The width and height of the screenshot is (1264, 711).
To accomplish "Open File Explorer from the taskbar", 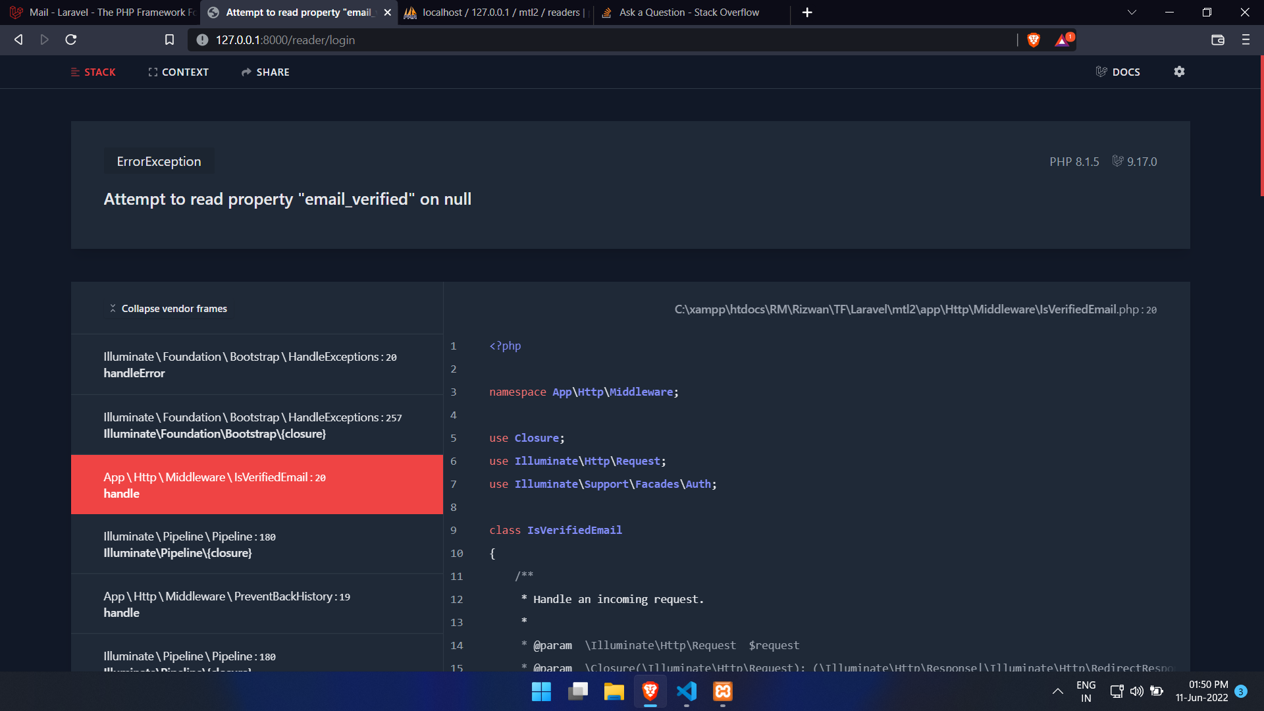I will tap(614, 691).
